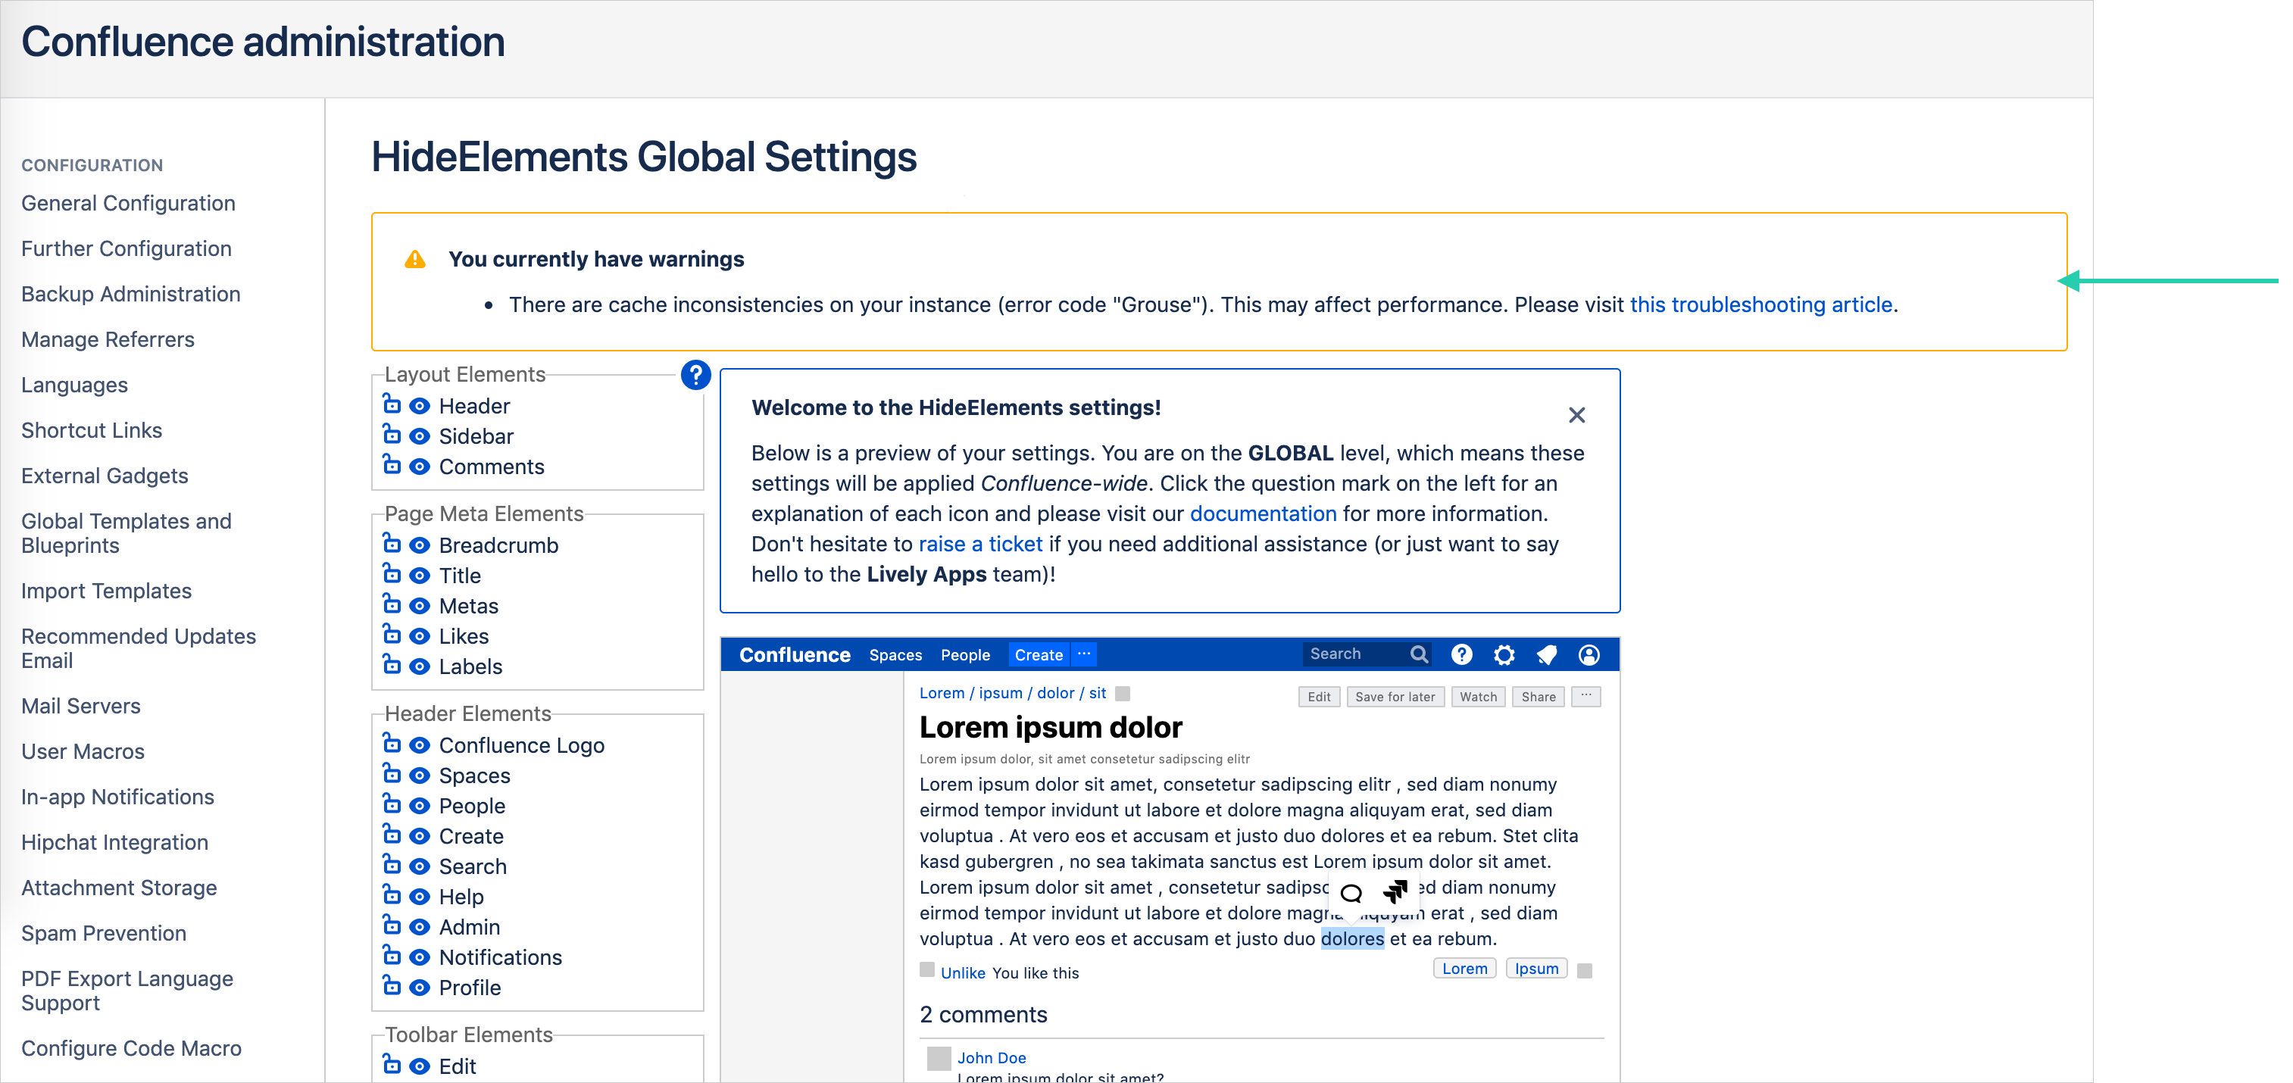Open General Configuration in sidebar

(128, 203)
